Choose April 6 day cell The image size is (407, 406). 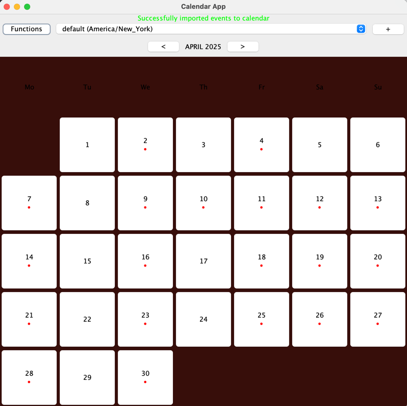tap(378, 145)
